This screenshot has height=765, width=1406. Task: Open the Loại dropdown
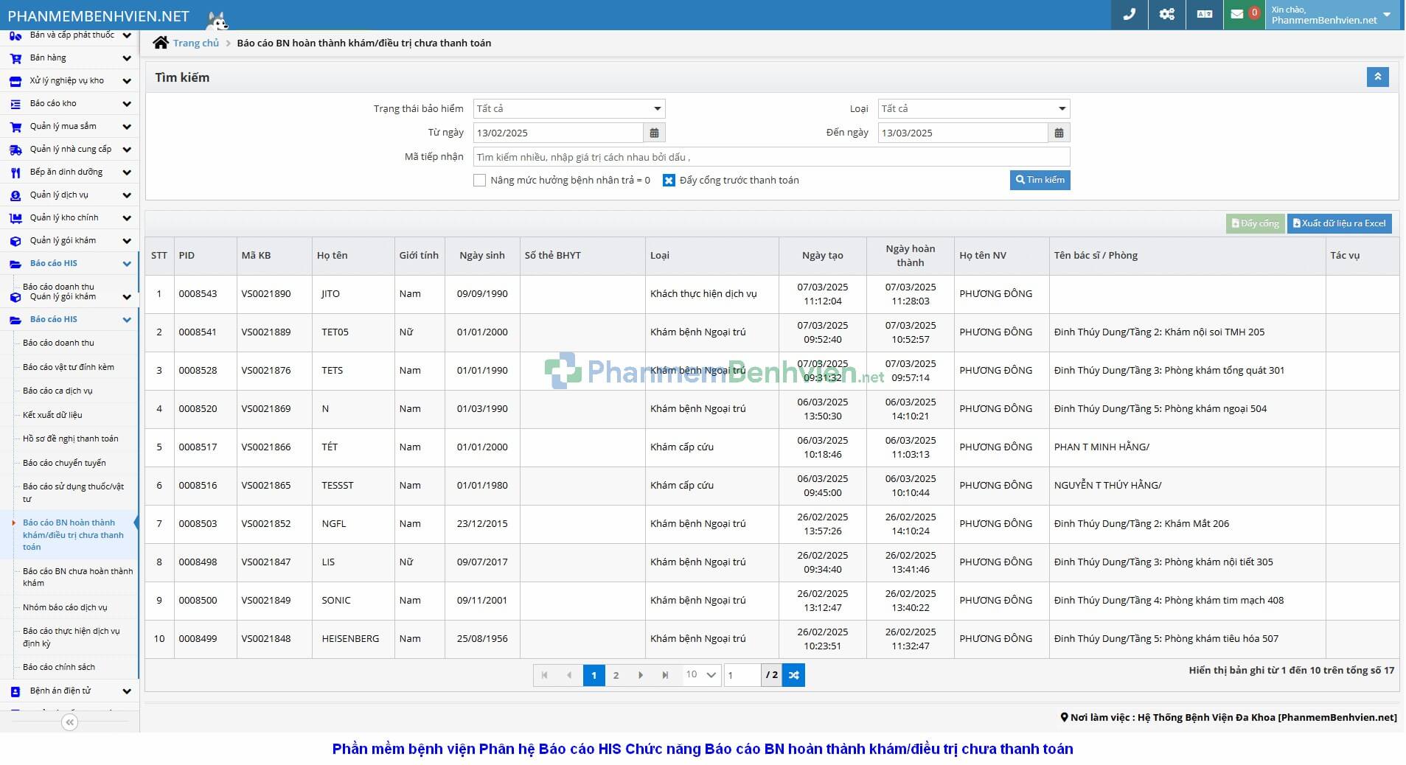pyautogui.click(x=974, y=108)
